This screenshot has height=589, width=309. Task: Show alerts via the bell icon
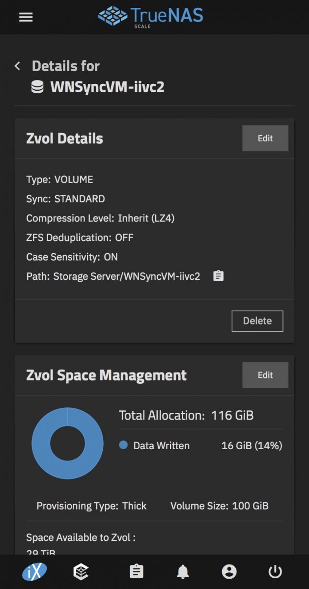click(x=183, y=572)
